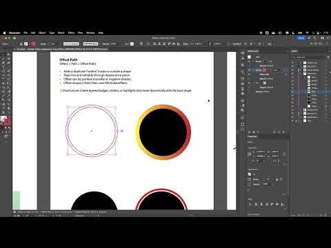Click the trash icon at Layers panel bottom
Screen dimensions: 331x248
pos(326,215)
